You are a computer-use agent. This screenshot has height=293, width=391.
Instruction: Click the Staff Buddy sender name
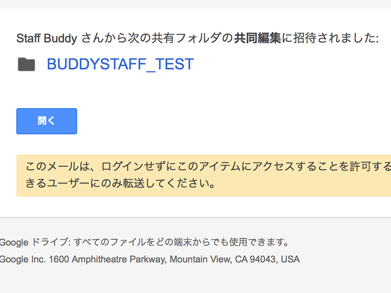[46, 38]
